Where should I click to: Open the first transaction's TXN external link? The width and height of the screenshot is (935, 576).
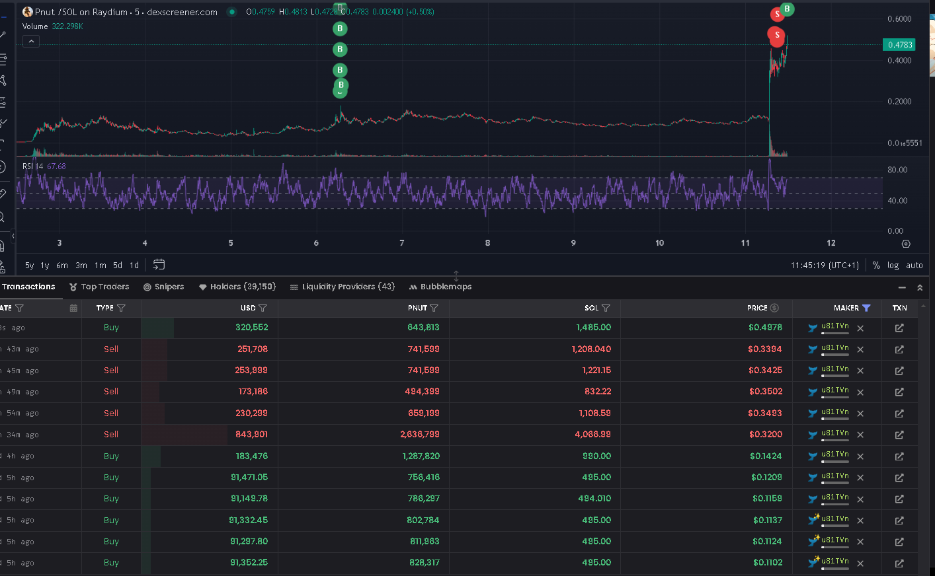[899, 328]
